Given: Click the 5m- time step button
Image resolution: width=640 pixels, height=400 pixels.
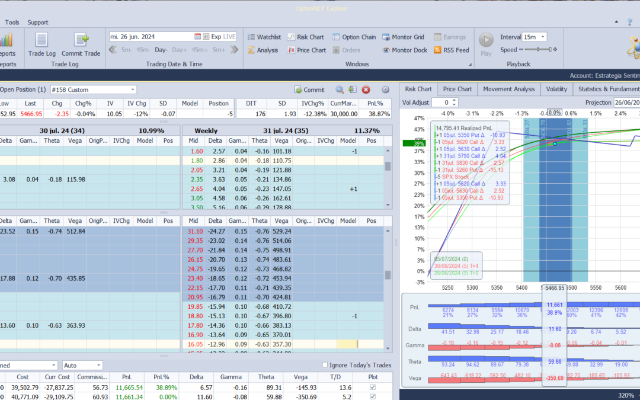Looking at the screenshot, I should (126, 50).
